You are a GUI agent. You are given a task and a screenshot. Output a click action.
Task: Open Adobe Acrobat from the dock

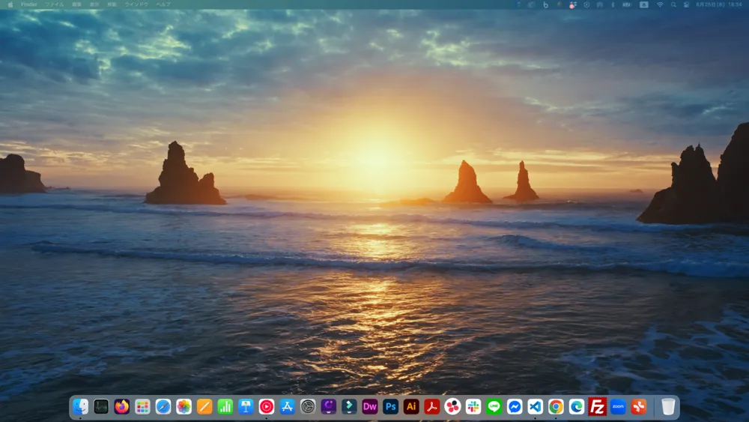(x=431, y=406)
